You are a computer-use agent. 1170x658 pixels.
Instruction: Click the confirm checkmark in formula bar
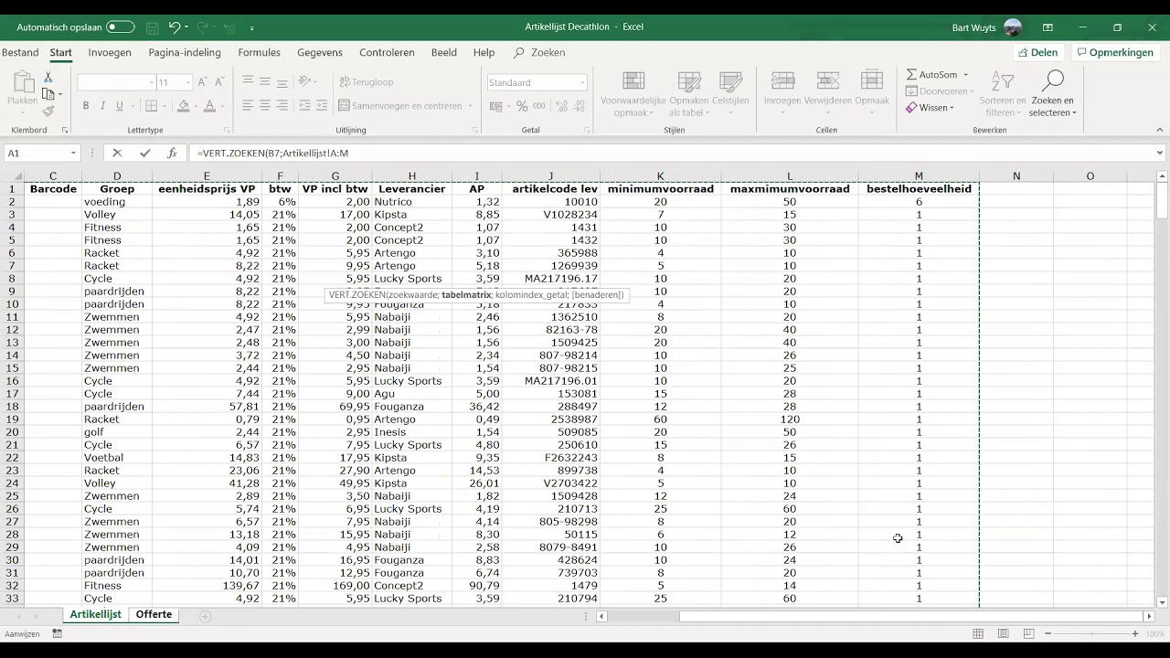click(x=144, y=154)
